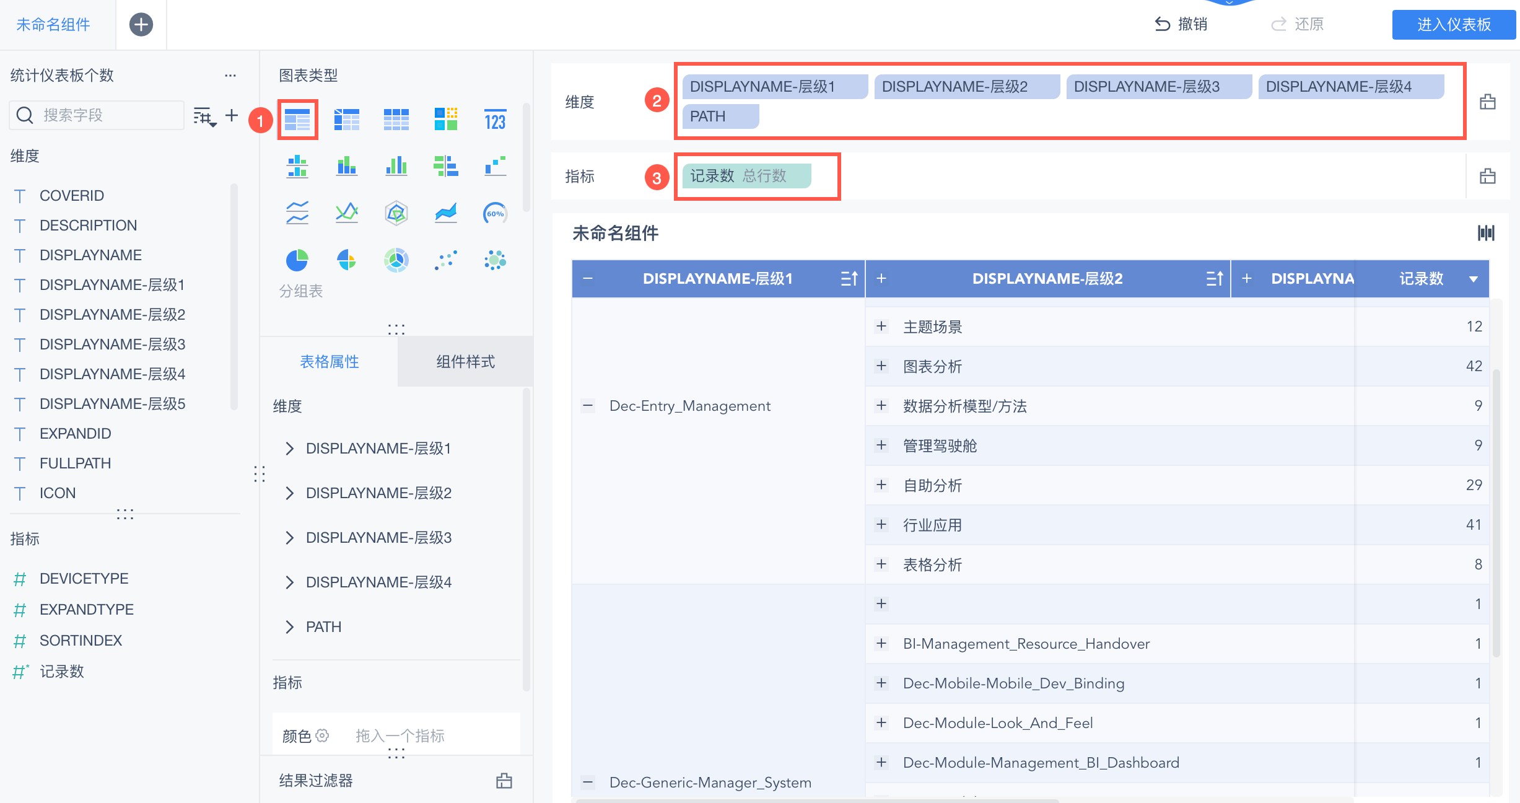Viewport: 1520px width, 803px height.
Task: Open 记录数 column header dropdown arrow
Action: pos(1474,279)
